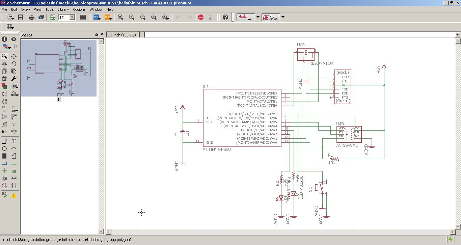Select the Paste tool

(x=14, y=71)
